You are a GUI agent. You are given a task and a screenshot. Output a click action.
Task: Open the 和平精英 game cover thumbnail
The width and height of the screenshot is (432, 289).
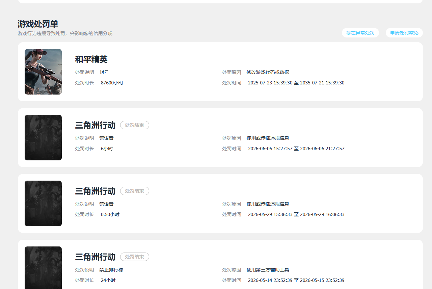(43, 72)
